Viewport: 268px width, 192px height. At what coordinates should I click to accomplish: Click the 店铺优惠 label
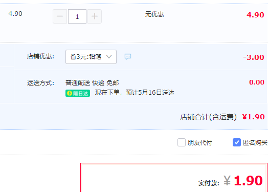tap(40, 56)
